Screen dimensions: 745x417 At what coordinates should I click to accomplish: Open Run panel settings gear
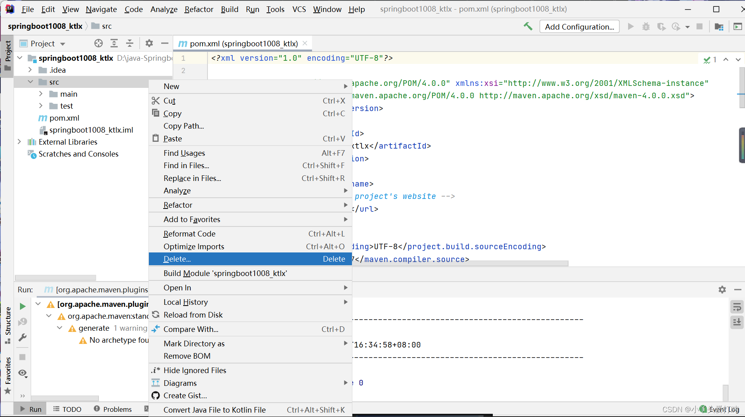click(x=722, y=290)
